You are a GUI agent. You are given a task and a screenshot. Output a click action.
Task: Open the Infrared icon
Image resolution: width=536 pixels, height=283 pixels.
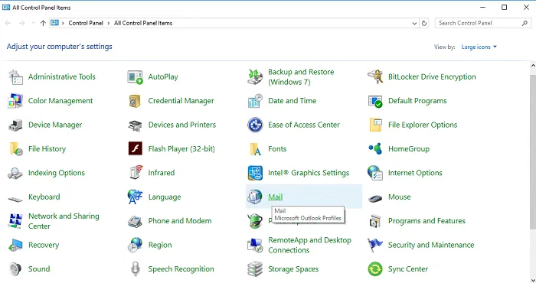tap(136, 173)
